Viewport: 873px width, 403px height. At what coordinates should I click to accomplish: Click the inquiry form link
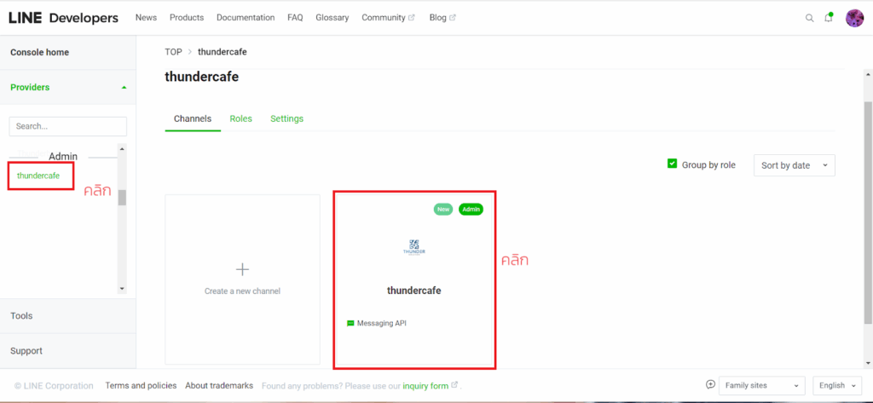(425, 386)
